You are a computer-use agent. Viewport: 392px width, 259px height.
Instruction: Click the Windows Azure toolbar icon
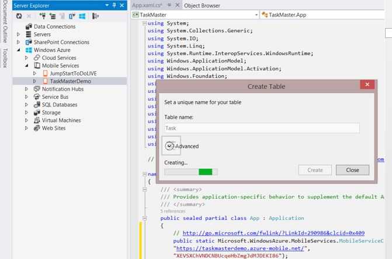tap(82, 16)
